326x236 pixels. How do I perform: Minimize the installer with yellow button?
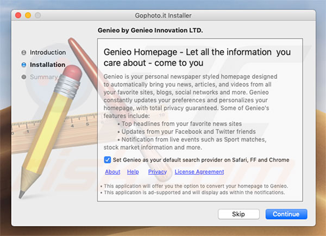pos(28,15)
